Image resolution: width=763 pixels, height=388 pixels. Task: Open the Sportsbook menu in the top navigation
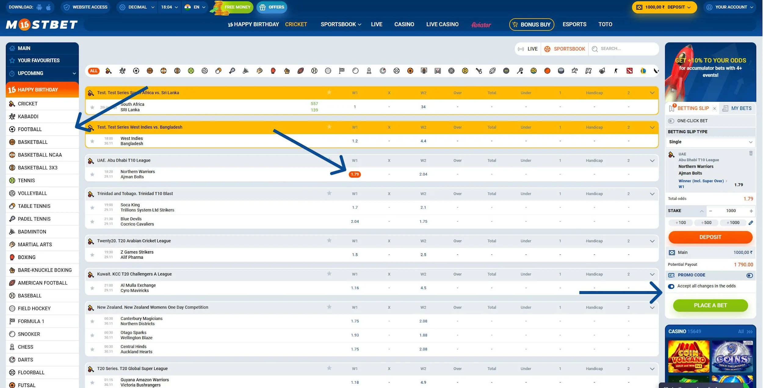pos(341,24)
